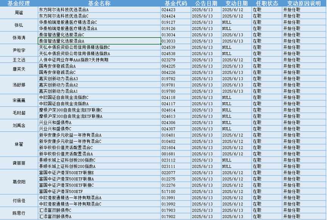Select manager cell 张海涛
The image size is (327, 220).
pos(19,38)
